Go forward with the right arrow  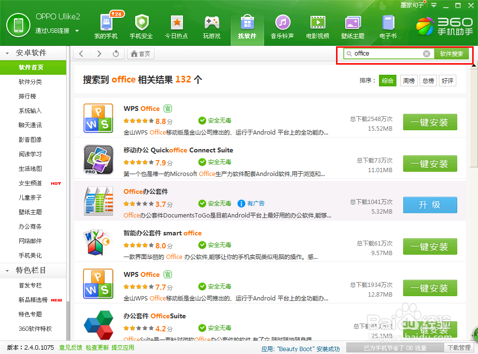(x=99, y=54)
